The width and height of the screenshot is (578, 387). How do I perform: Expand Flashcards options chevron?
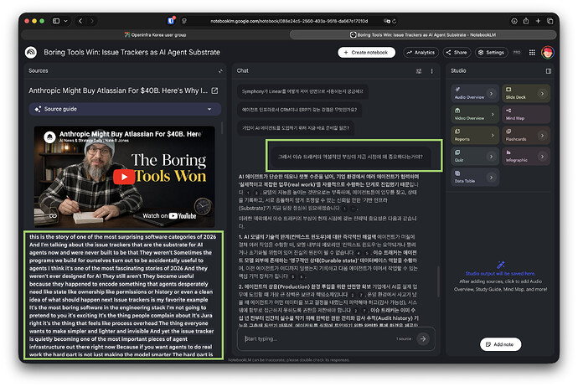(542, 136)
